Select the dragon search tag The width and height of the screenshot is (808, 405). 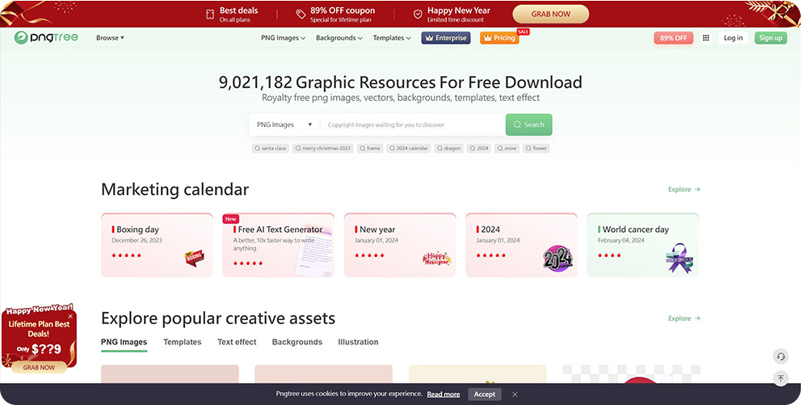click(448, 149)
